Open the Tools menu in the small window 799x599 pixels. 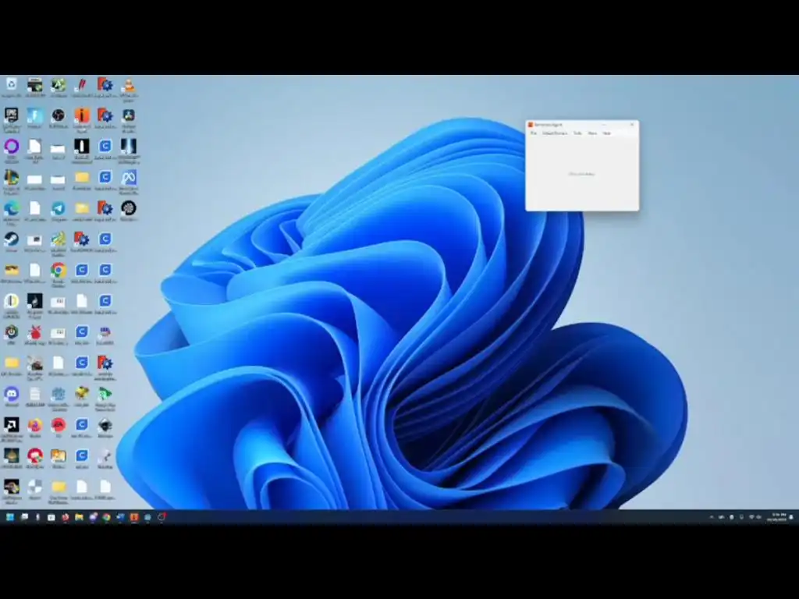(577, 133)
